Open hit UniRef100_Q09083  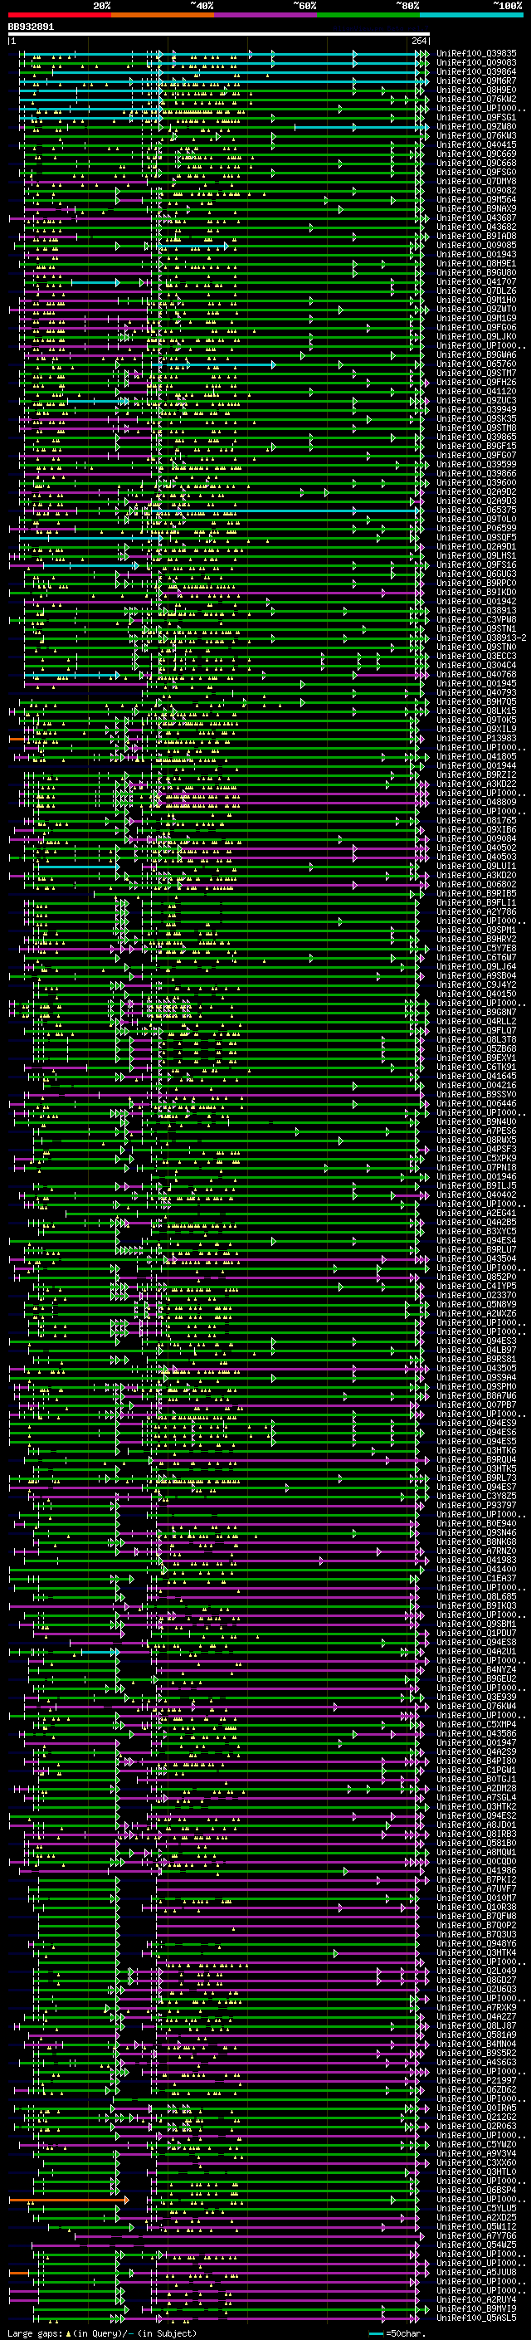pyautogui.click(x=476, y=63)
